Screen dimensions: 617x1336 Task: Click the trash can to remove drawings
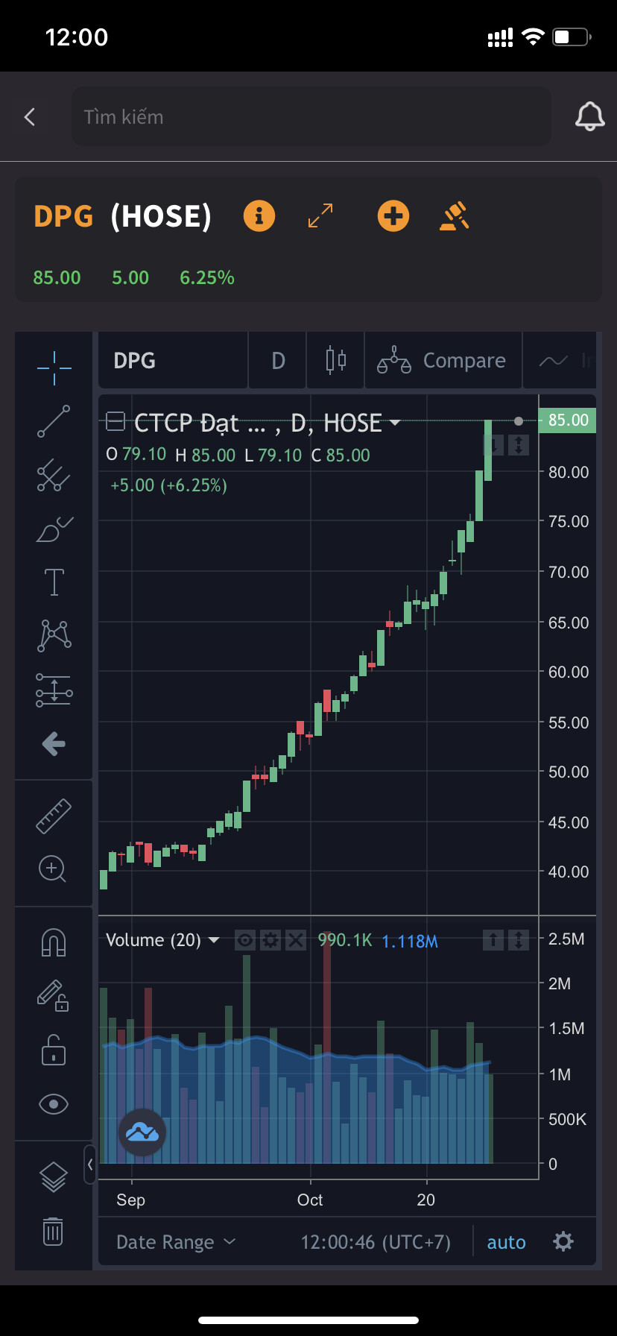pos(53,1231)
